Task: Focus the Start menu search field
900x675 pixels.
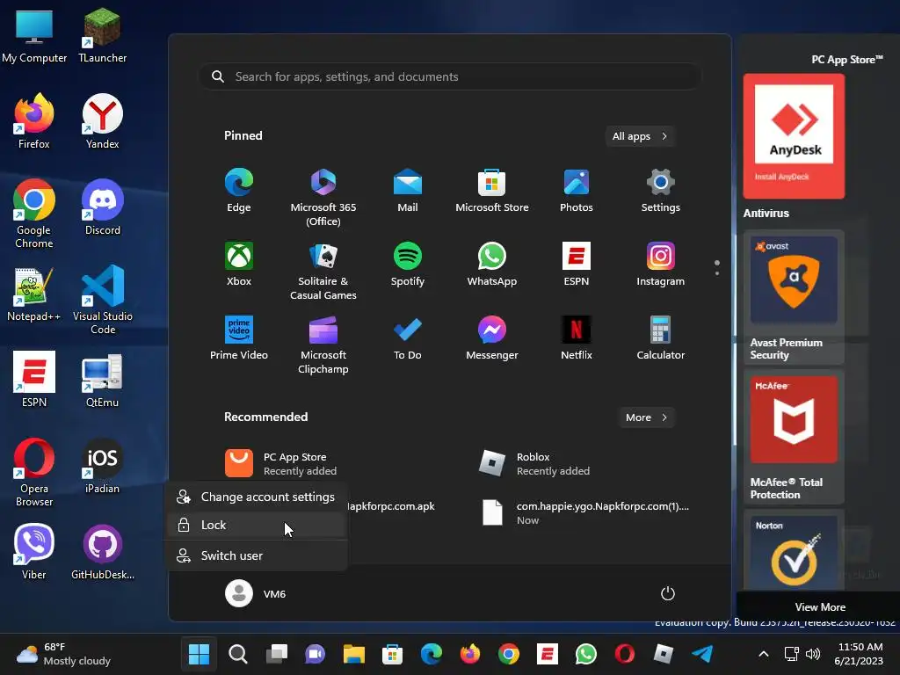Action: (x=450, y=76)
